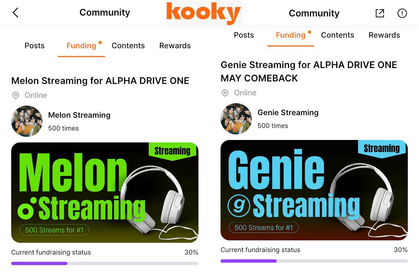Image resolution: width=419 pixels, height=278 pixels.
Task: Open the blue Genie Streaming banner
Action: tap(314, 190)
